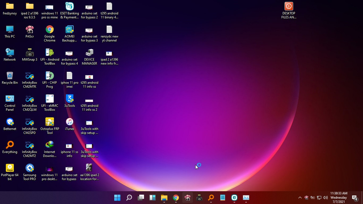363x204 pixels.
Task: Open the fredzynoy folder on desktop
Action: pyautogui.click(x=10, y=9)
